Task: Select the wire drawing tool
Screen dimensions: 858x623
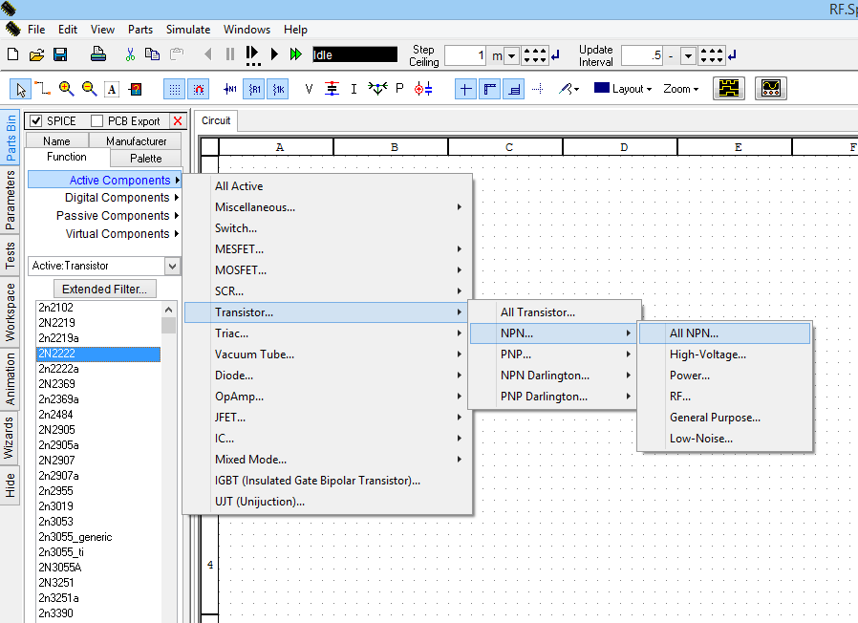Action: 43,89
